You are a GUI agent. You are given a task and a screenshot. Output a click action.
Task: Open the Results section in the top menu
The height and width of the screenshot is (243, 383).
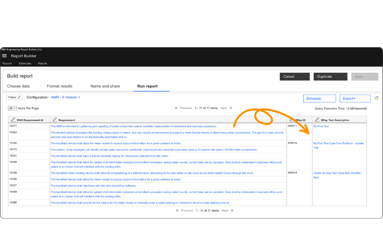pos(42,63)
